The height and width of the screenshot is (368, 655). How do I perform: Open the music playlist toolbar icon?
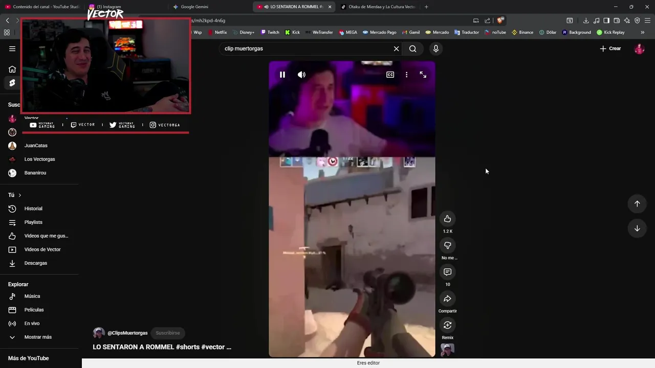tap(596, 20)
